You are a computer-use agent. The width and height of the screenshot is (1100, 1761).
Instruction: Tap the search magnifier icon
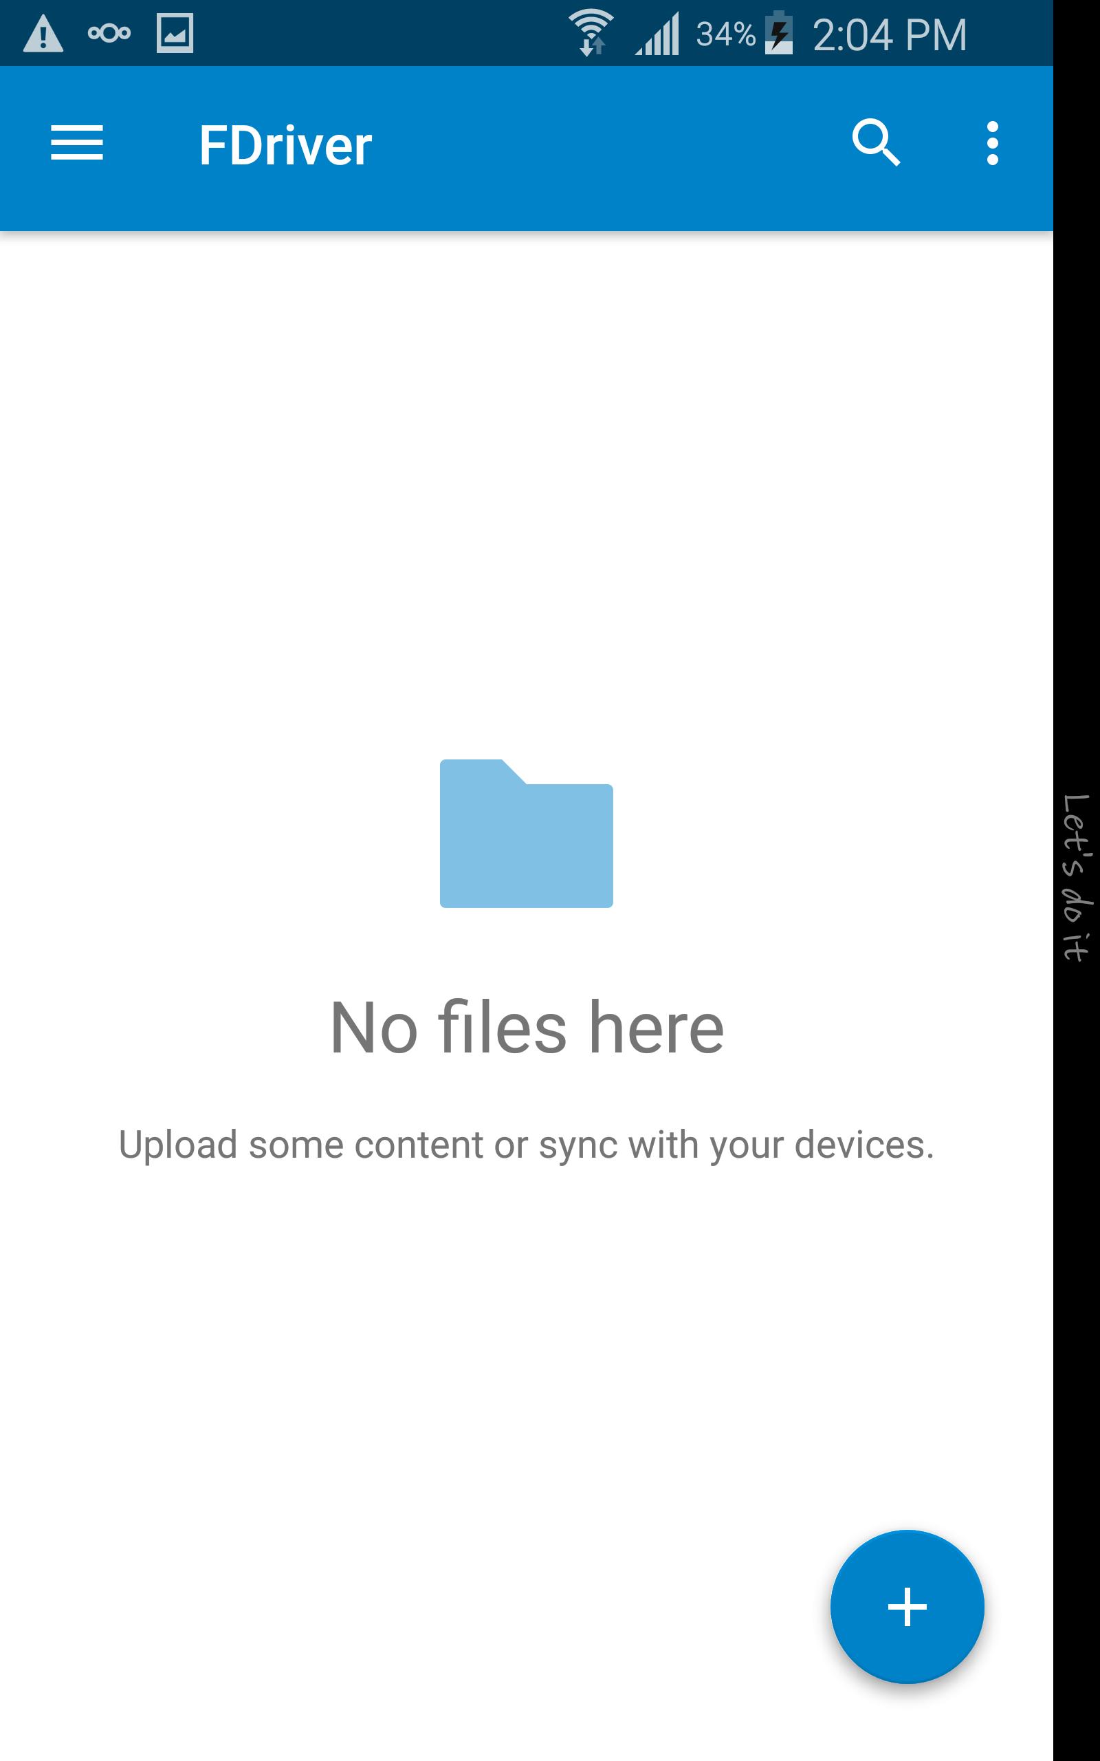876,142
